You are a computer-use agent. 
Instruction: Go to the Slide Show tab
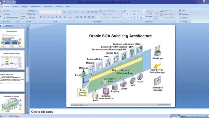(x=48, y=6)
